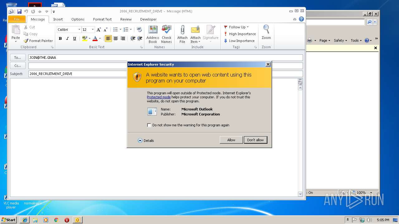Check 'Do not show me the warning' box
The width and height of the screenshot is (399, 224).
(149, 125)
